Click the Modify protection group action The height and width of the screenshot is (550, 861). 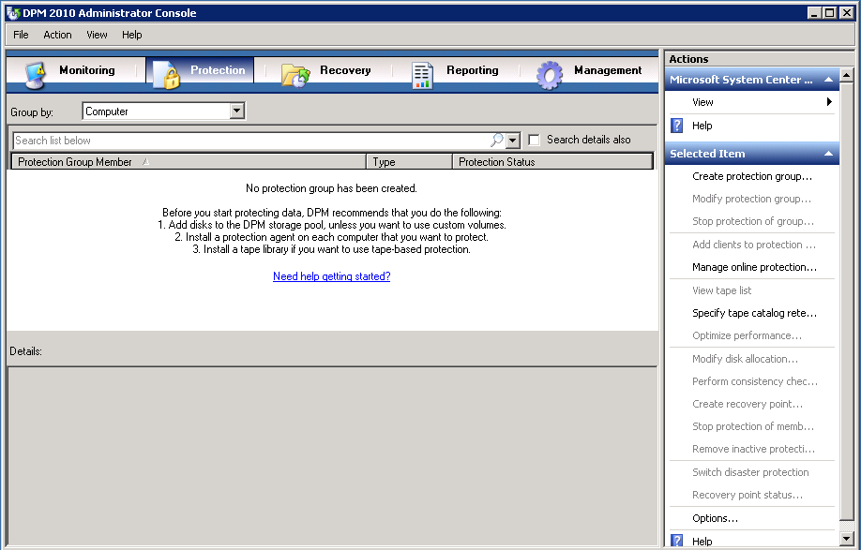(x=751, y=199)
